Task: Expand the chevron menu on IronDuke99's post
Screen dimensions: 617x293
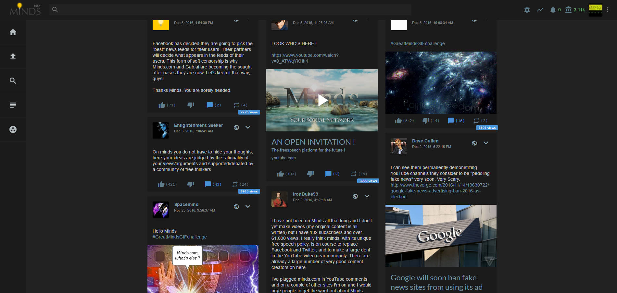Action: click(367, 196)
